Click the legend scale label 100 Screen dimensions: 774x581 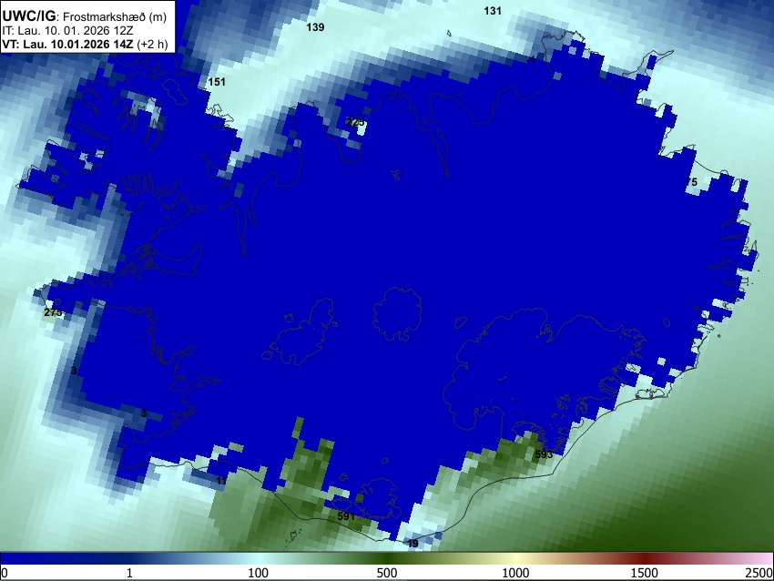[x=259, y=573]
